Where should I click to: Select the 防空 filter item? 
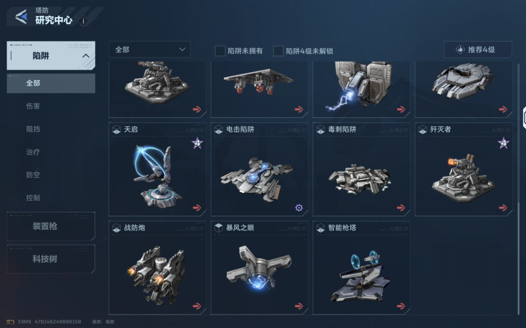point(33,175)
